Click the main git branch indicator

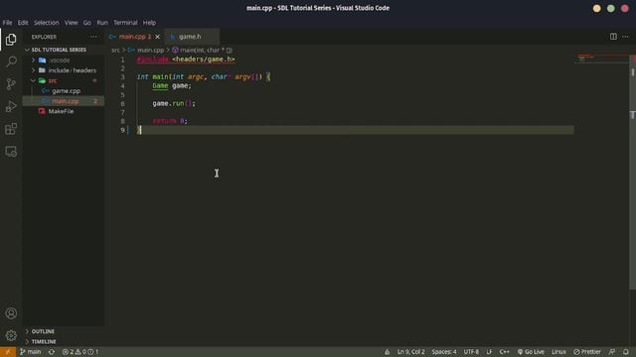31,352
